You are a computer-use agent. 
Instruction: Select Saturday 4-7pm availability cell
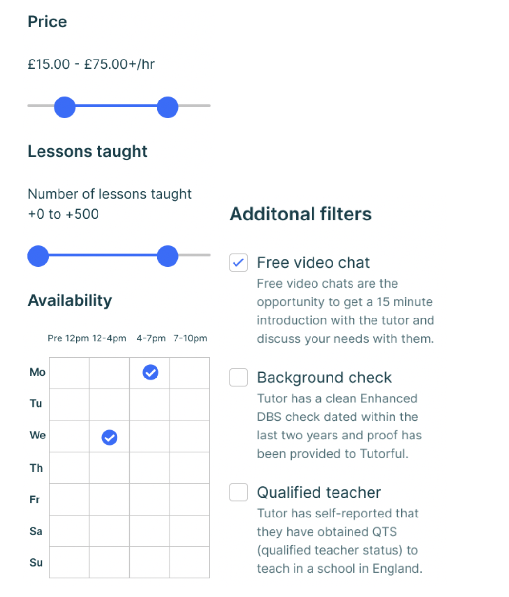(x=150, y=531)
